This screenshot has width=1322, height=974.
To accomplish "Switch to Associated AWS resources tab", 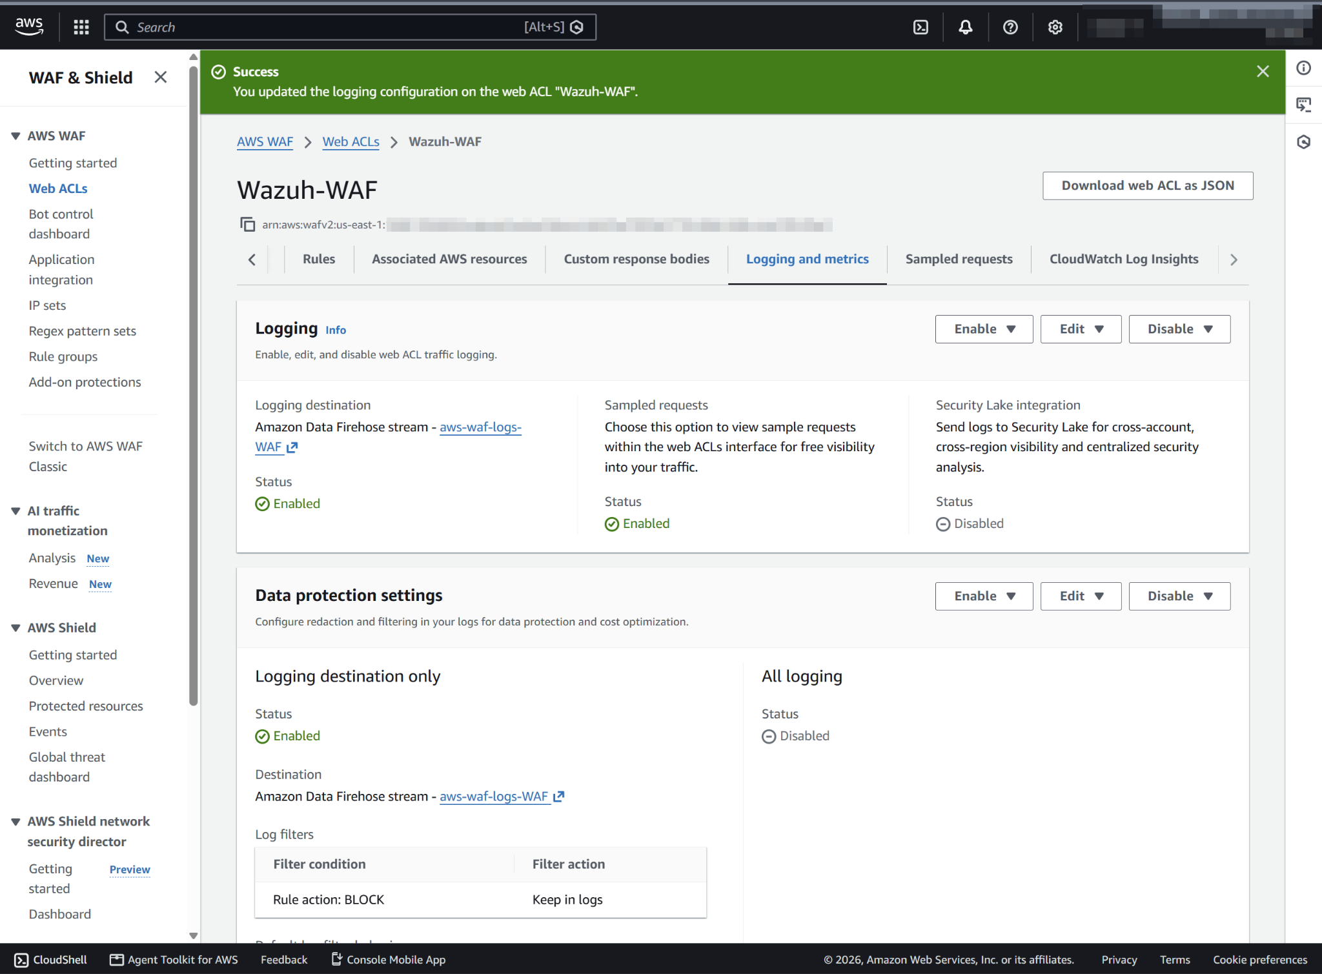I will click(449, 259).
